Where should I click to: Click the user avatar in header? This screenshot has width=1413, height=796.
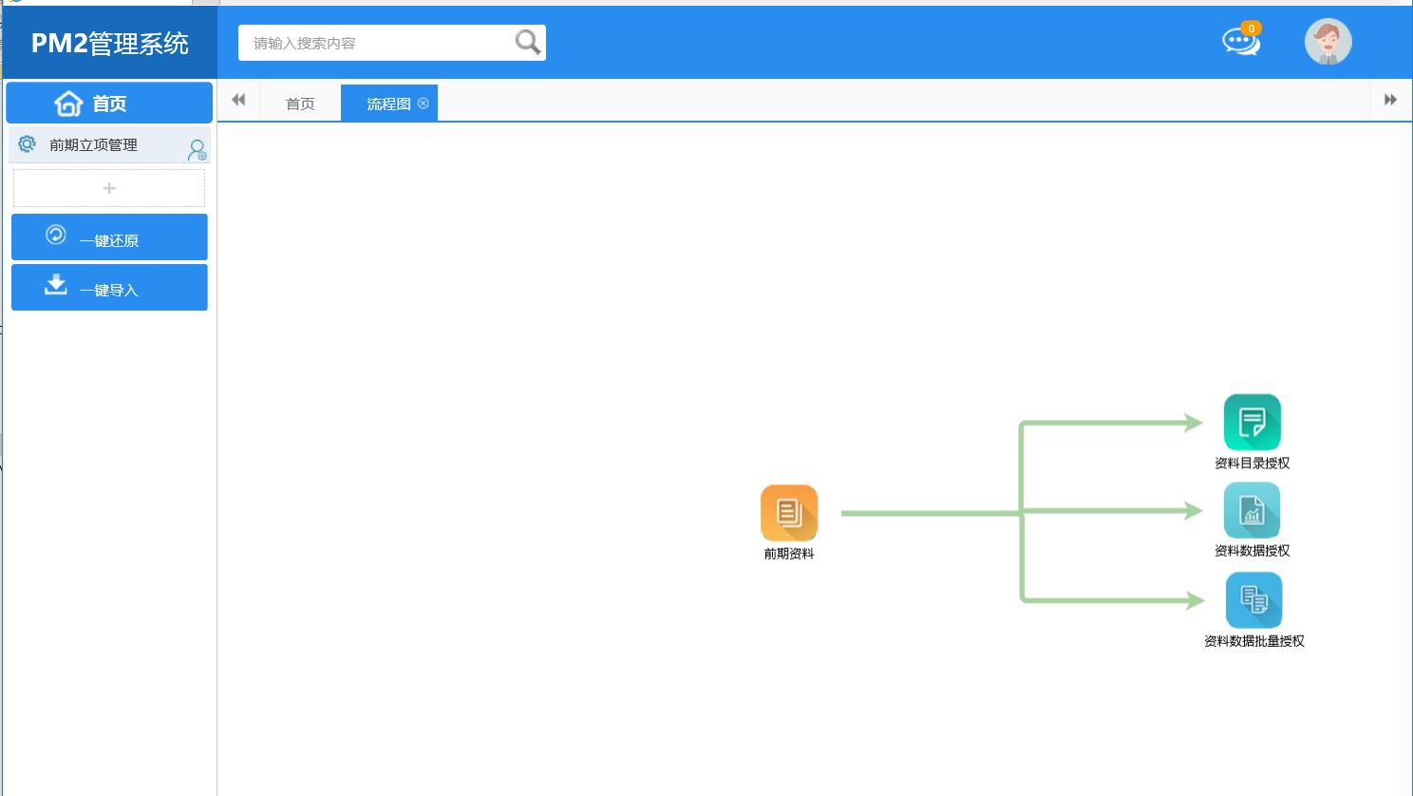1328,43
